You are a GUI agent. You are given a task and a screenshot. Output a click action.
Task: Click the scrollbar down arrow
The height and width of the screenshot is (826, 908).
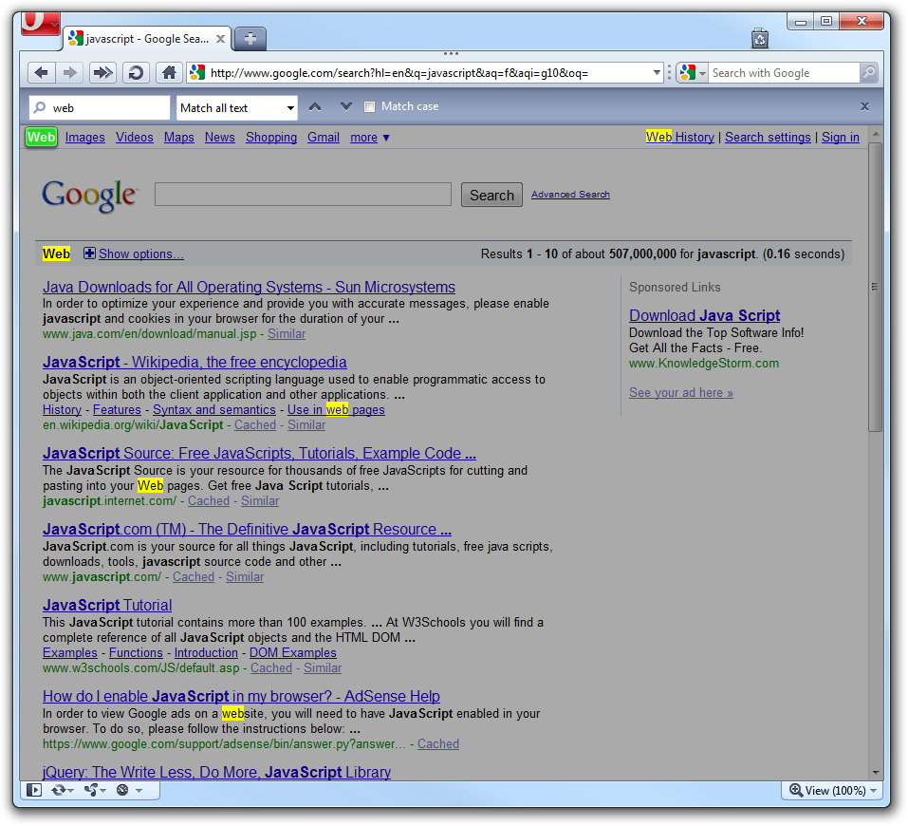875,772
